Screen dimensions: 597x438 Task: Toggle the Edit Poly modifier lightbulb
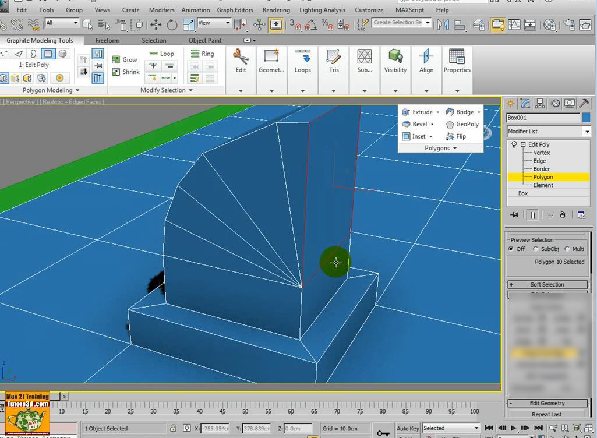514,144
